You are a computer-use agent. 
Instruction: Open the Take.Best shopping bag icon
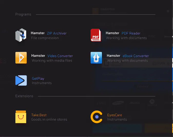pyautogui.click(x=21, y=117)
